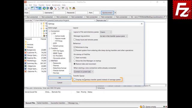Close the Settings dialog
The height and width of the screenshot is (108, 192).
[142, 24]
